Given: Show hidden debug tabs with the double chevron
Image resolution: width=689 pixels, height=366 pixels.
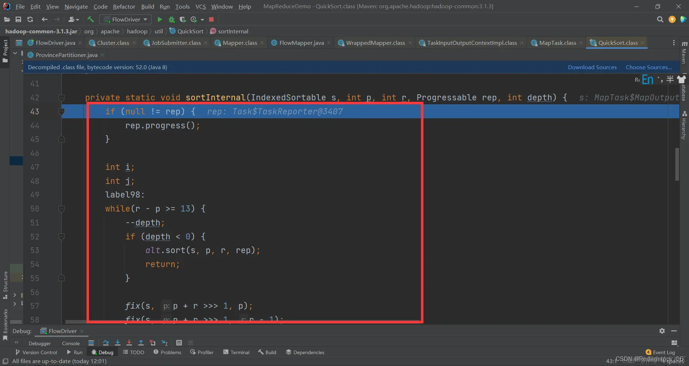Looking at the screenshot, I should pos(17,343).
